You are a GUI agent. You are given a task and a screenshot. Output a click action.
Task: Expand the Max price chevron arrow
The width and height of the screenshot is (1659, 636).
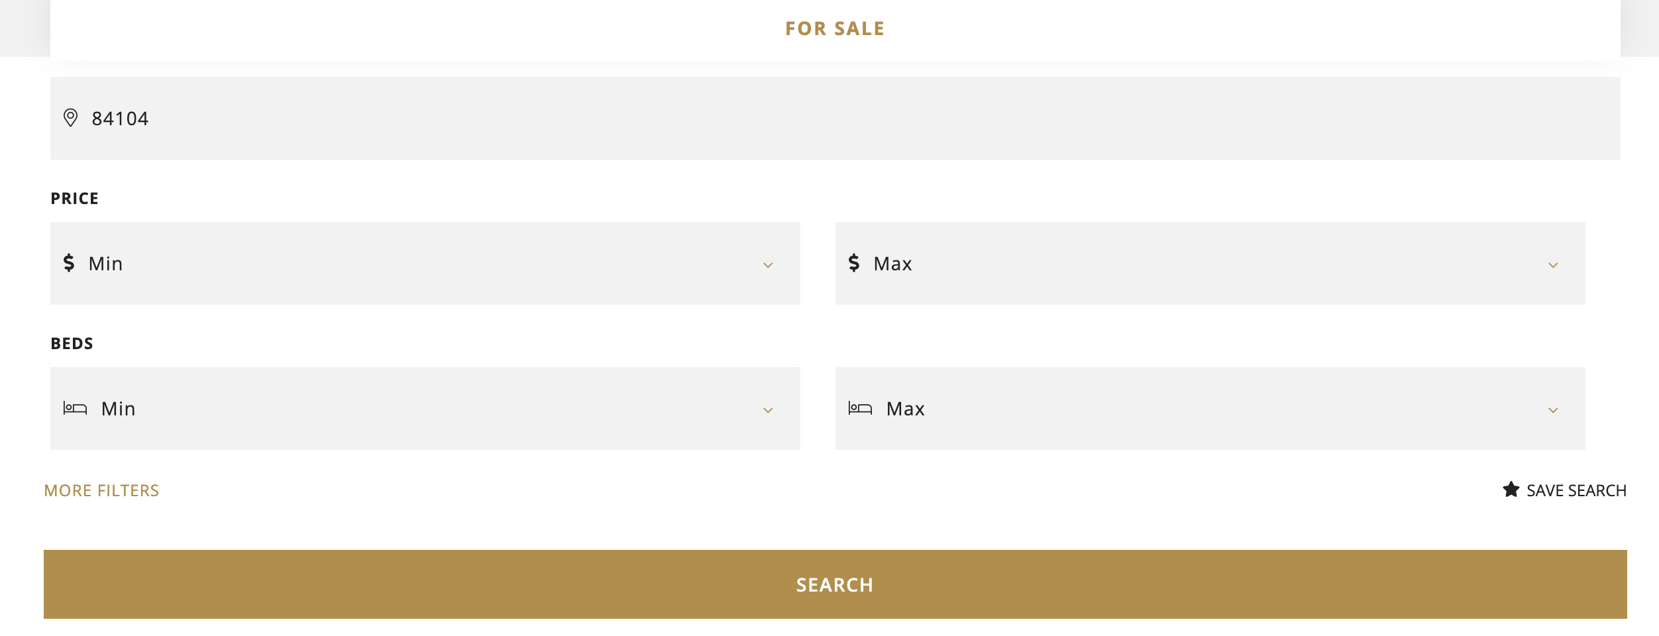[x=1553, y=265]
